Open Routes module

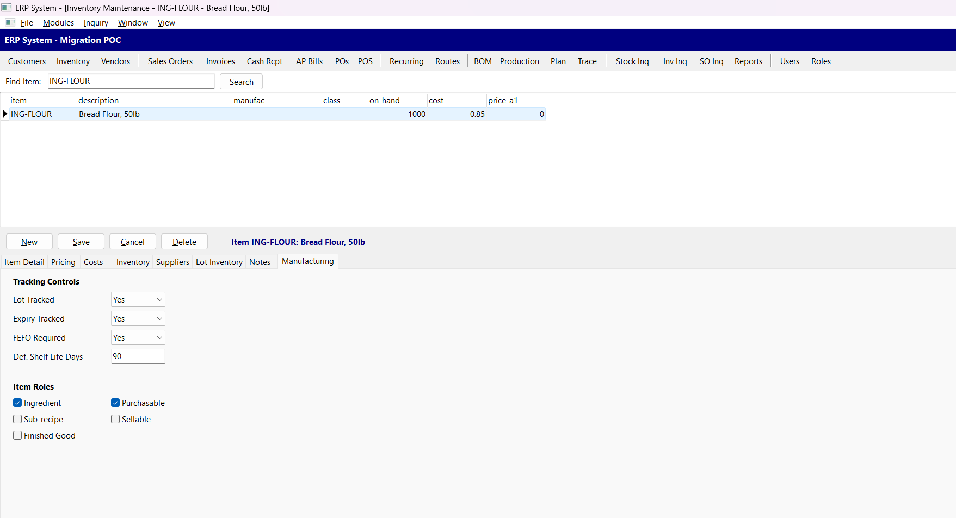click(447, 61)
